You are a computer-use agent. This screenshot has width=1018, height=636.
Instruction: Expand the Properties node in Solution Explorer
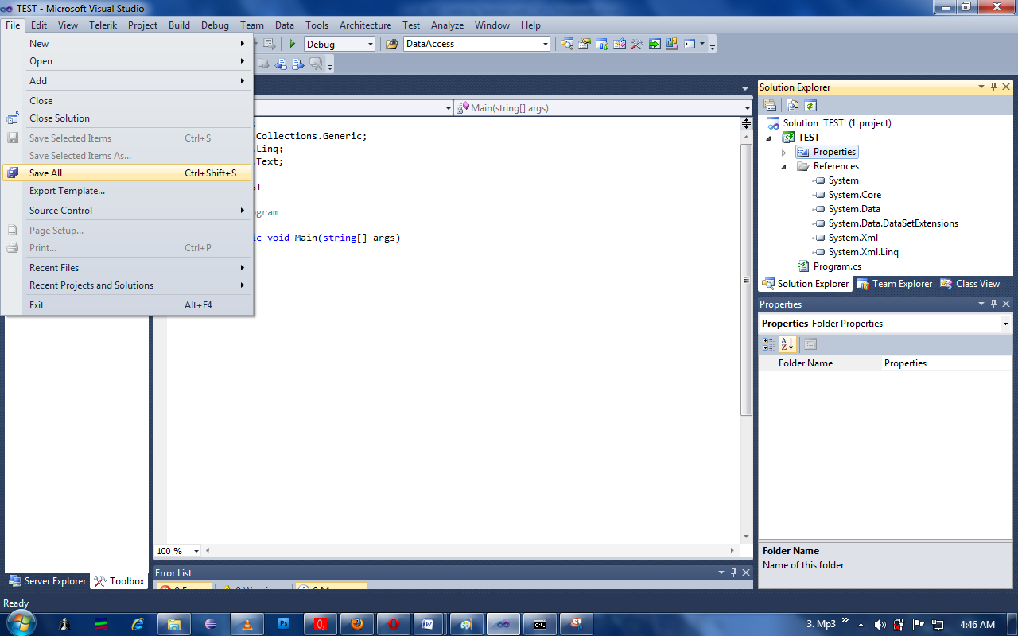(783, 152)
